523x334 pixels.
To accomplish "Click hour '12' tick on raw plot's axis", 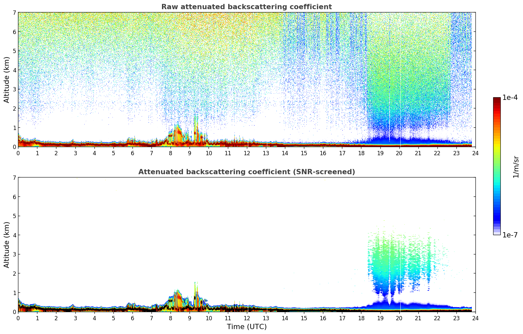I will [247, 153].
